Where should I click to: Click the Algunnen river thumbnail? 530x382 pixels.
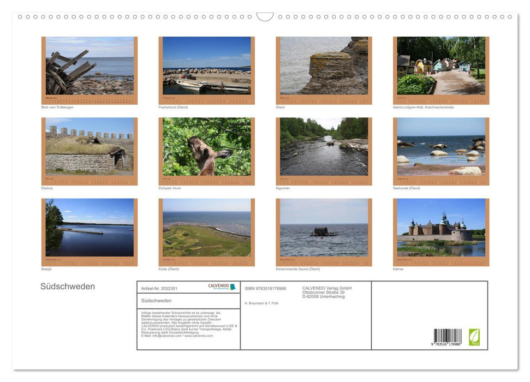coord(324,147)
